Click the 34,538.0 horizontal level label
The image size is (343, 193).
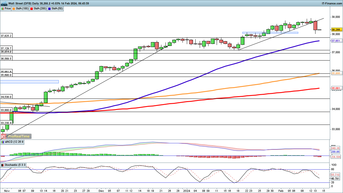(6, 97)
